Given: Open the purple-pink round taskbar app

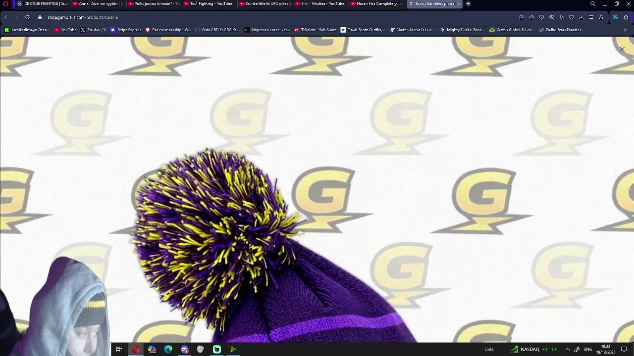Looking at the screenshot, I should [x=185, y=350].
